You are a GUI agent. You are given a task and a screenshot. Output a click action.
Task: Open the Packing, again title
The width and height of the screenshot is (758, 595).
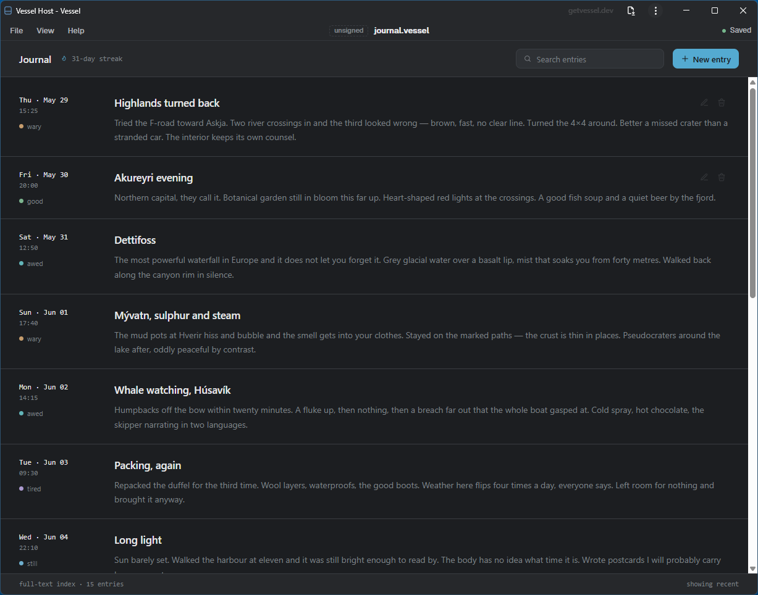point(148,465)
